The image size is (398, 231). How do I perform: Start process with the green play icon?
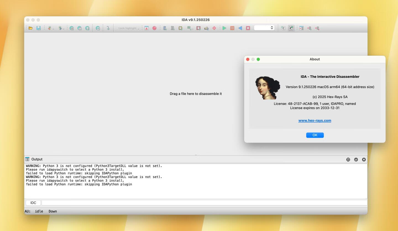224,28
